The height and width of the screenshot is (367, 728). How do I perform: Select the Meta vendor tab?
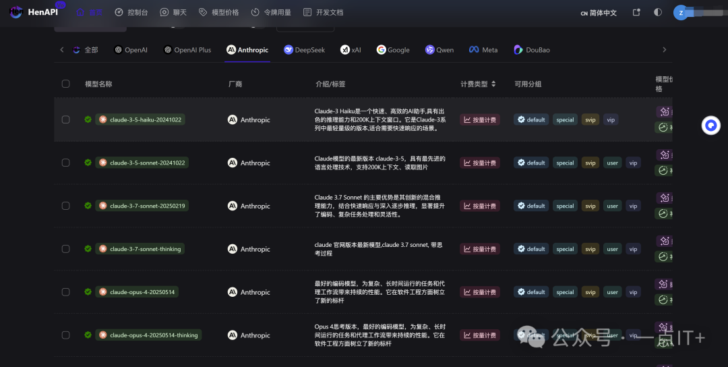pyautogui.click(x=483, y=50)
